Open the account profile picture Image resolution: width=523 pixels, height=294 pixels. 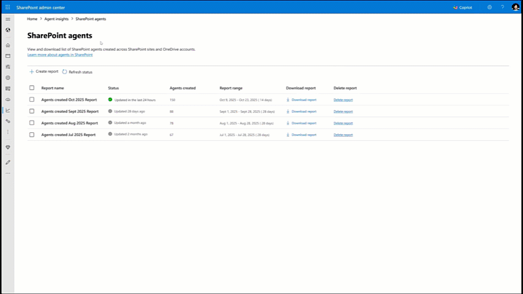[515, 7]
